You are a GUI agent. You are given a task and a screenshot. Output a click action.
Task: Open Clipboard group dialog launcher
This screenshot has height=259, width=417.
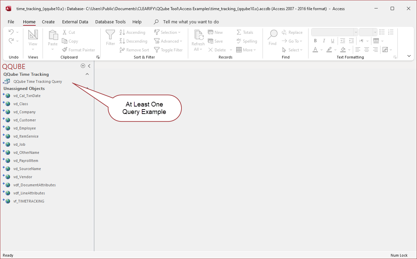[x=98, y=57]
